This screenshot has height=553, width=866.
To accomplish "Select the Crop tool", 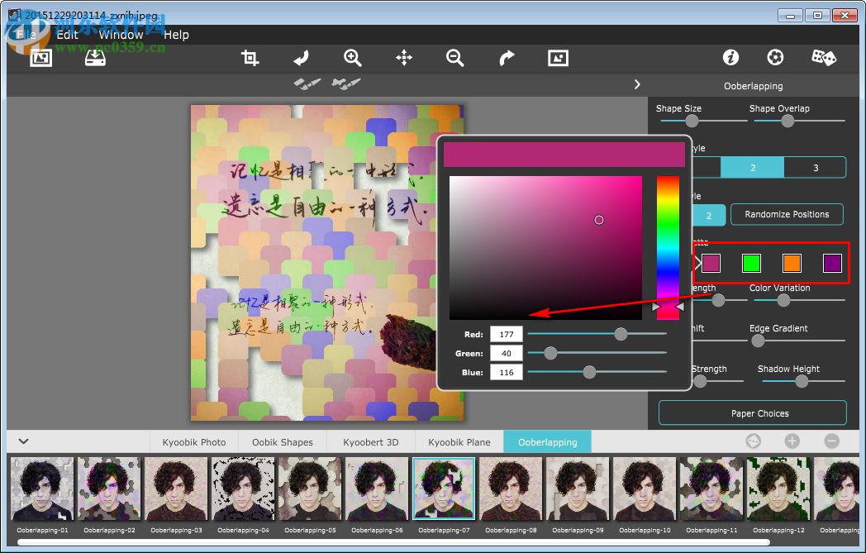I will [x=250, y=58].
